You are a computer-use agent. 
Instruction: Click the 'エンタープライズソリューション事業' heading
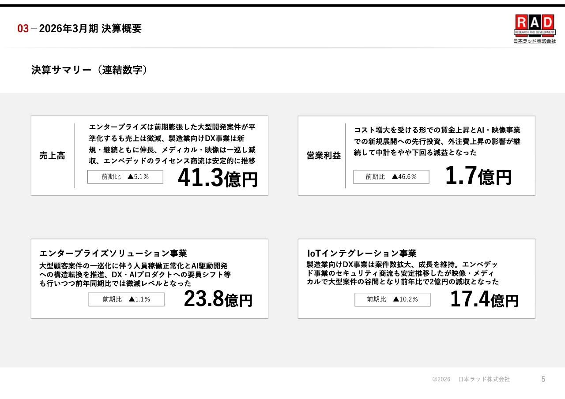point(113,254)
